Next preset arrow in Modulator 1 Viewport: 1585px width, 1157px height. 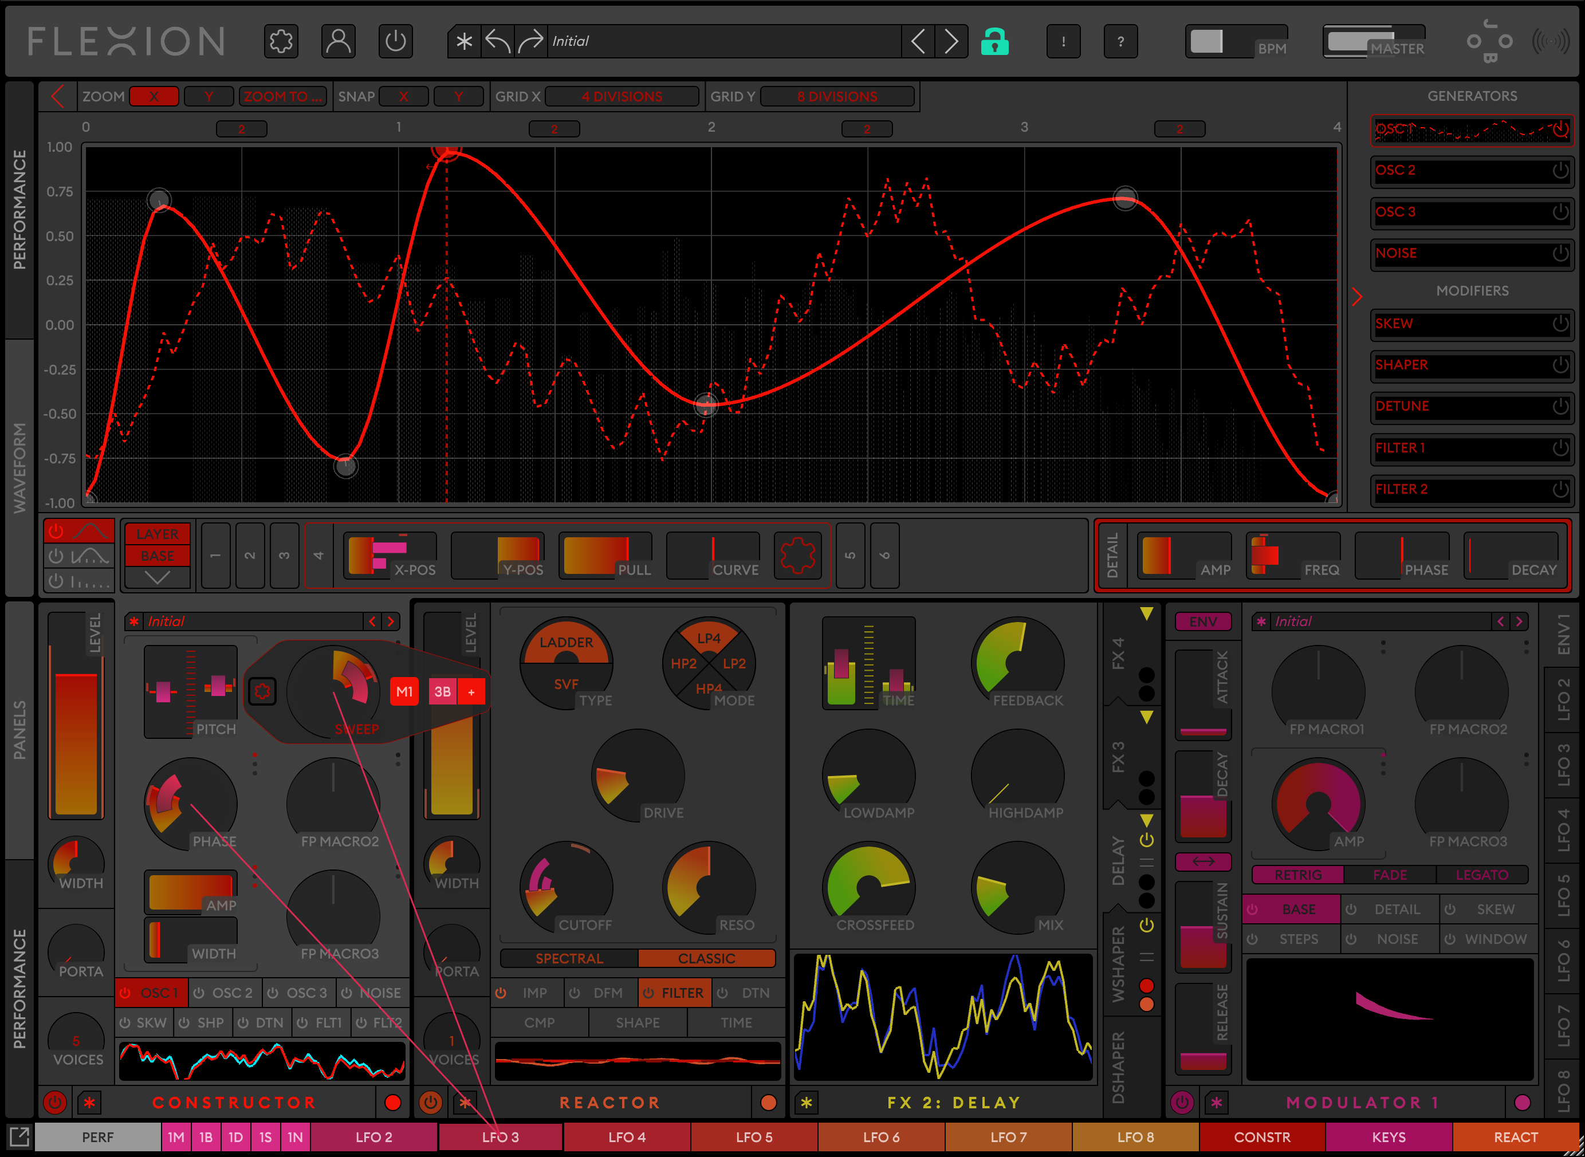point(1519,621)
